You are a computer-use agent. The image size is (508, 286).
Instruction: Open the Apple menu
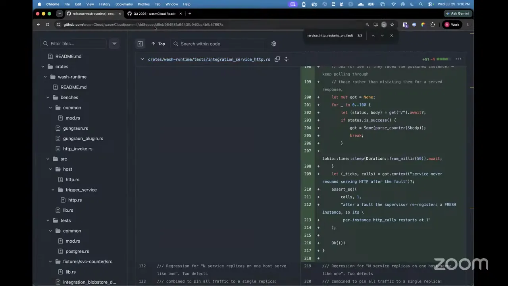(39, 4)
